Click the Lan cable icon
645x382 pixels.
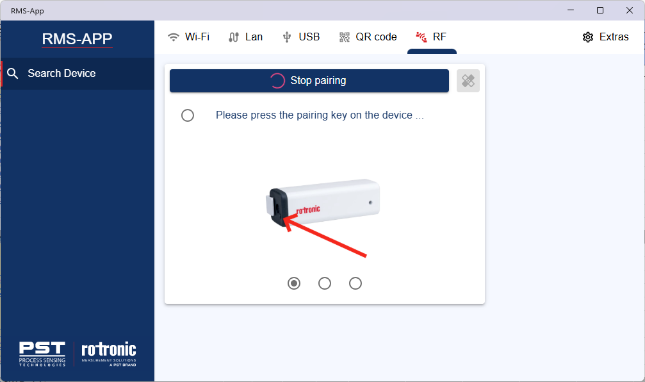tap(234, 37)
